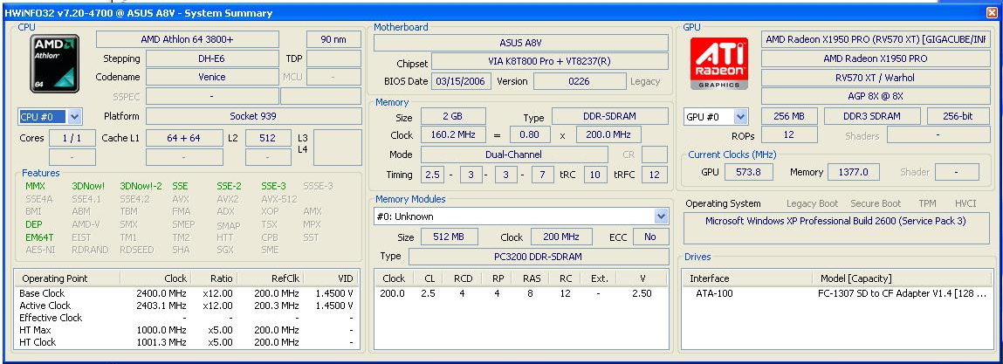
Task: Expand the memory module '#0: Unknown' dropdown
Action: [662, 216]
